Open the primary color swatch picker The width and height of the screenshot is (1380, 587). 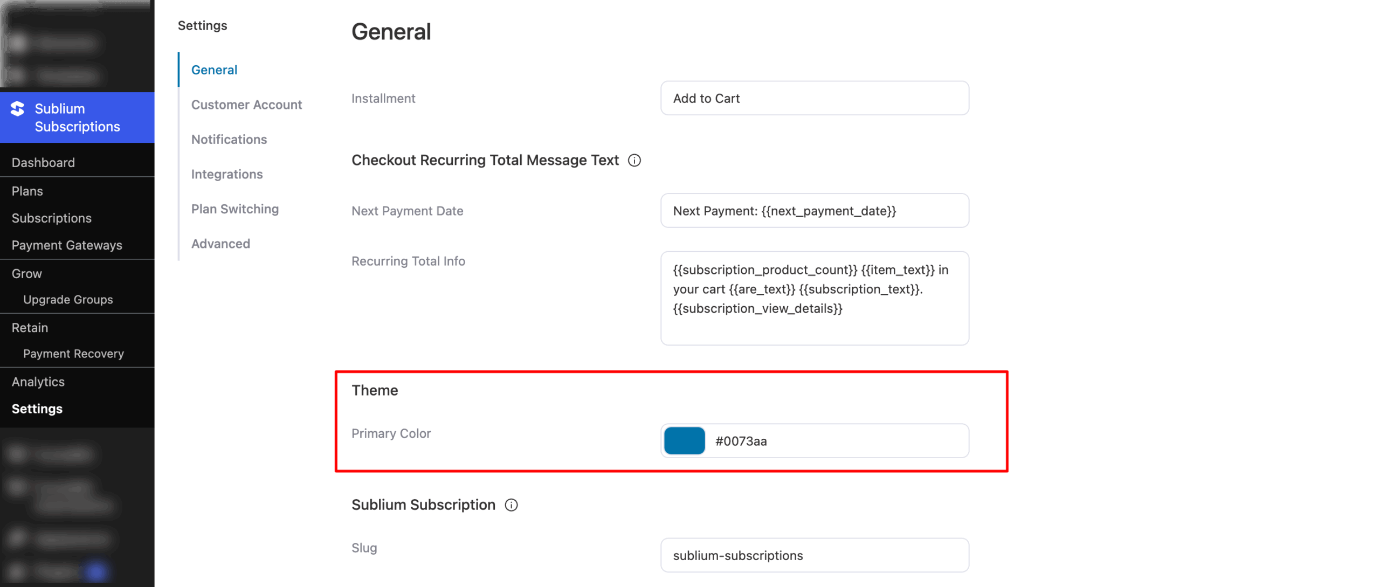(x=684, y=441)
